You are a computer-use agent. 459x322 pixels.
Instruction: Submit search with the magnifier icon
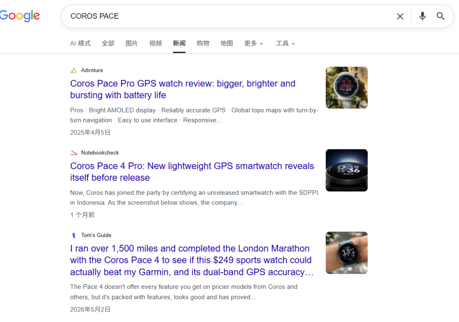(x=440, y=16)
